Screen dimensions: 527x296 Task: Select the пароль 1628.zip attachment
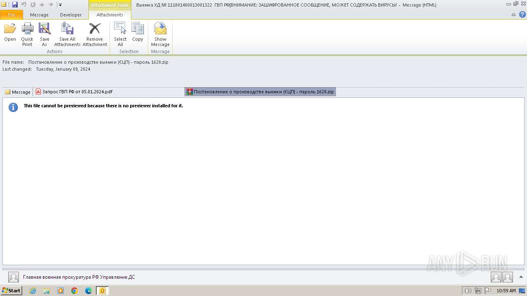click(x=260, y=92)
